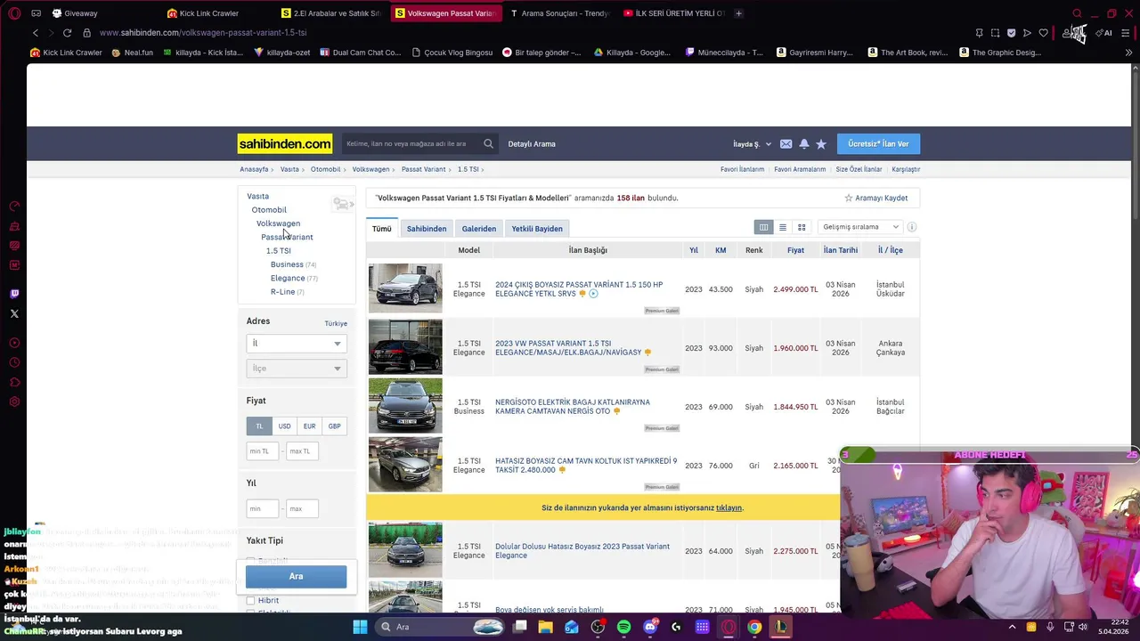Open X (Twitter) icon in Opera sidebar
The width and height of the screenshot is (1140, 641).
point(14,313)
